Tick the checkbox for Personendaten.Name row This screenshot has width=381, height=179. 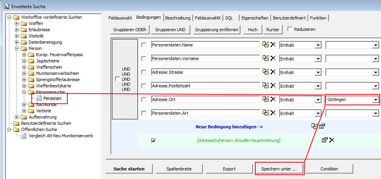coord(144,45)
